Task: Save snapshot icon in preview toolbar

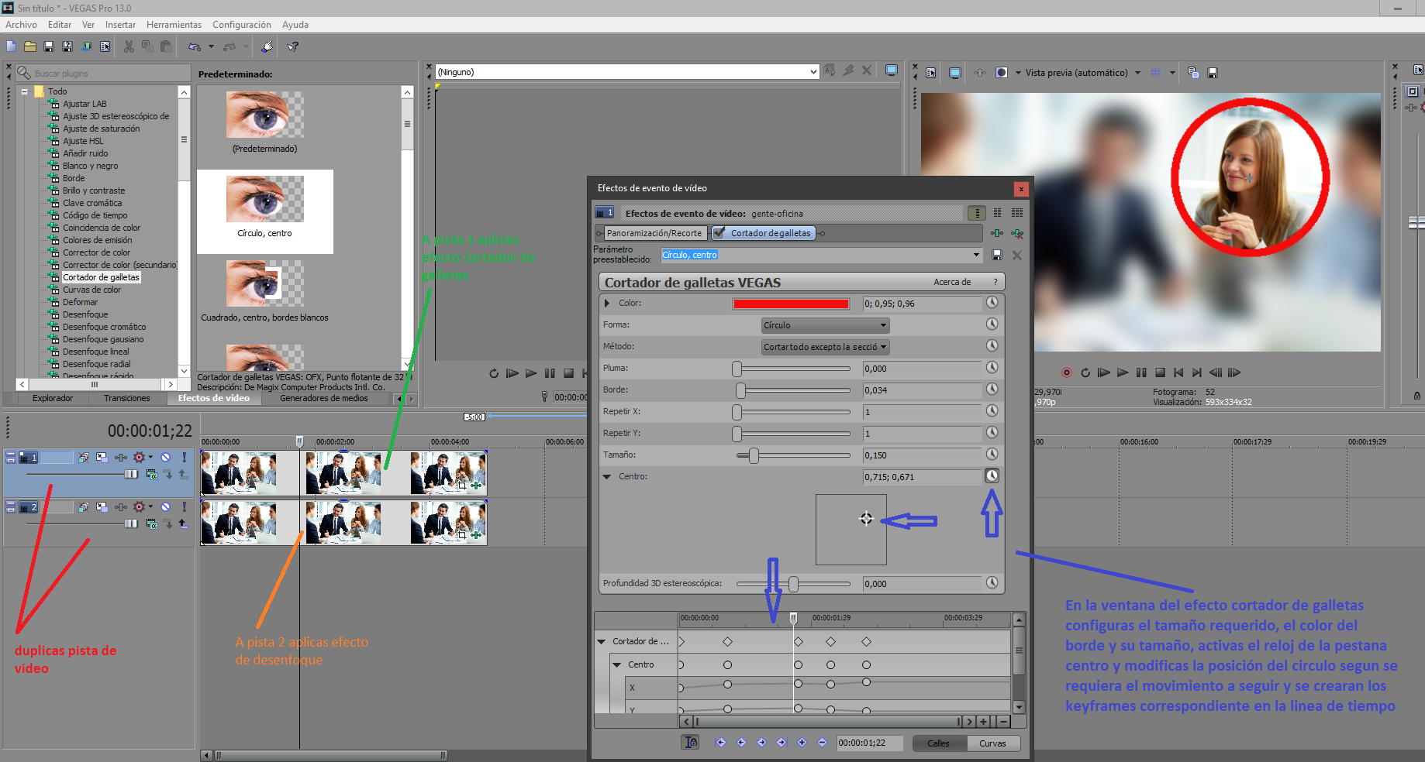Action: tap(1213, 73)
